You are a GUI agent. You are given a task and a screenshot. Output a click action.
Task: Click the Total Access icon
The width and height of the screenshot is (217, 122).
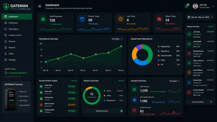click(134, 89)
